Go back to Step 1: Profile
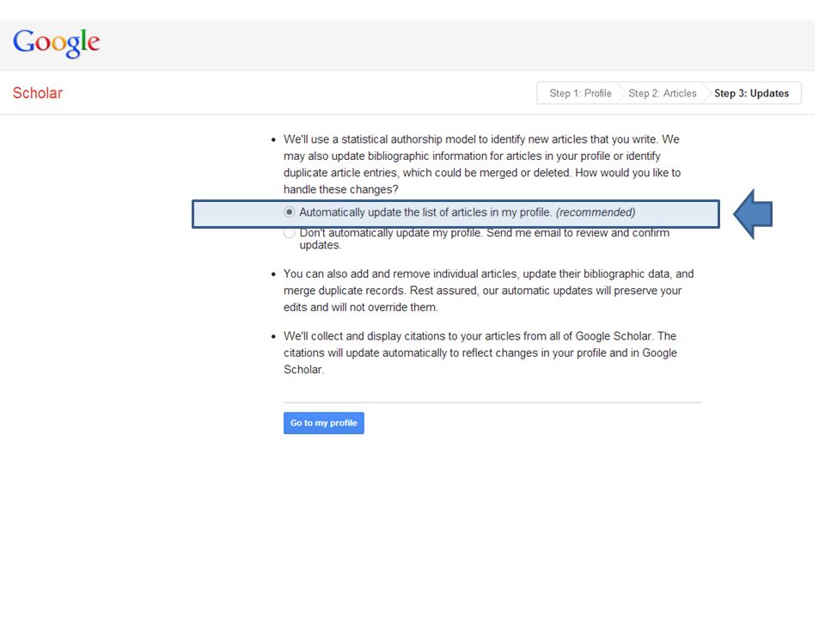The height and width of the screenshot is (619, 825). pos(580,93)
